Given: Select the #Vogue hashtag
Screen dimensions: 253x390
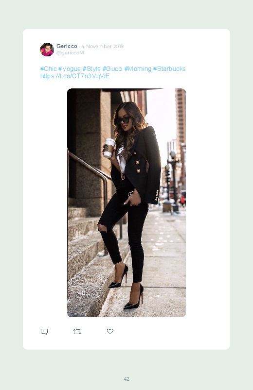Looking at the screenshot, I should [x=69, y=68].
